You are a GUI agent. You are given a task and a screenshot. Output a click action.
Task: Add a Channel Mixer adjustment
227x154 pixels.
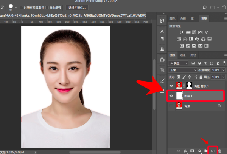(204, 39)
